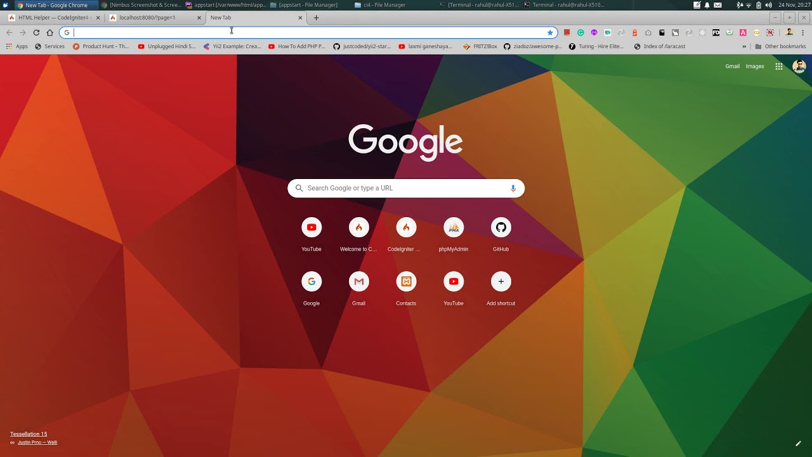This screenshot has width=812, height=457.
Task: Open the phpMyAdmin shortcut
Action: pos(454,234)
